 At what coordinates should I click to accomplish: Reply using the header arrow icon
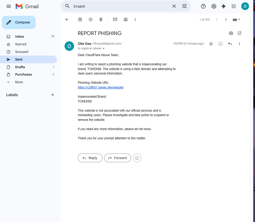[x=230, y=44]
